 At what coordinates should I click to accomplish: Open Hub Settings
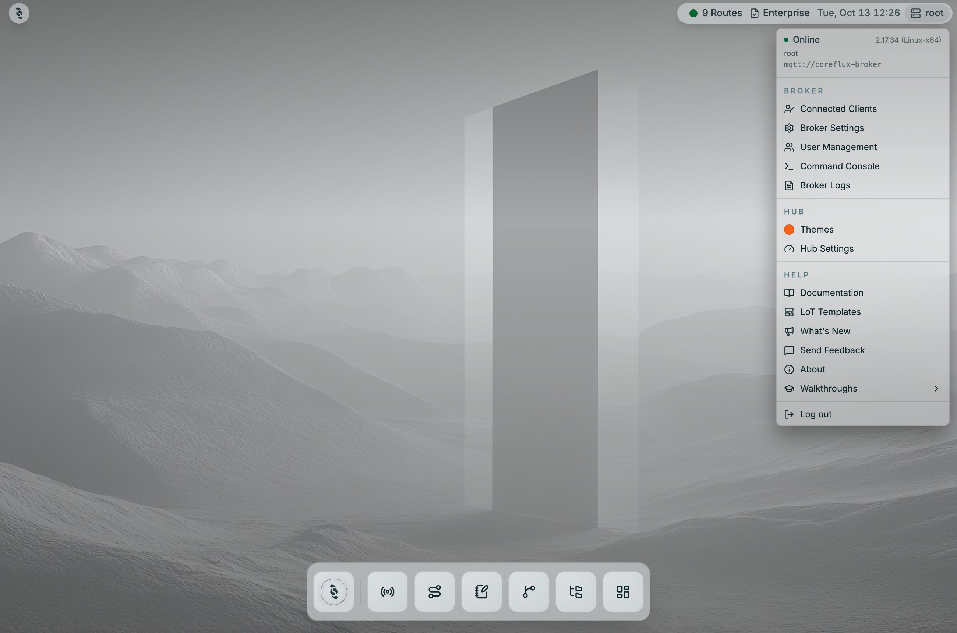[x=862, y=249]
